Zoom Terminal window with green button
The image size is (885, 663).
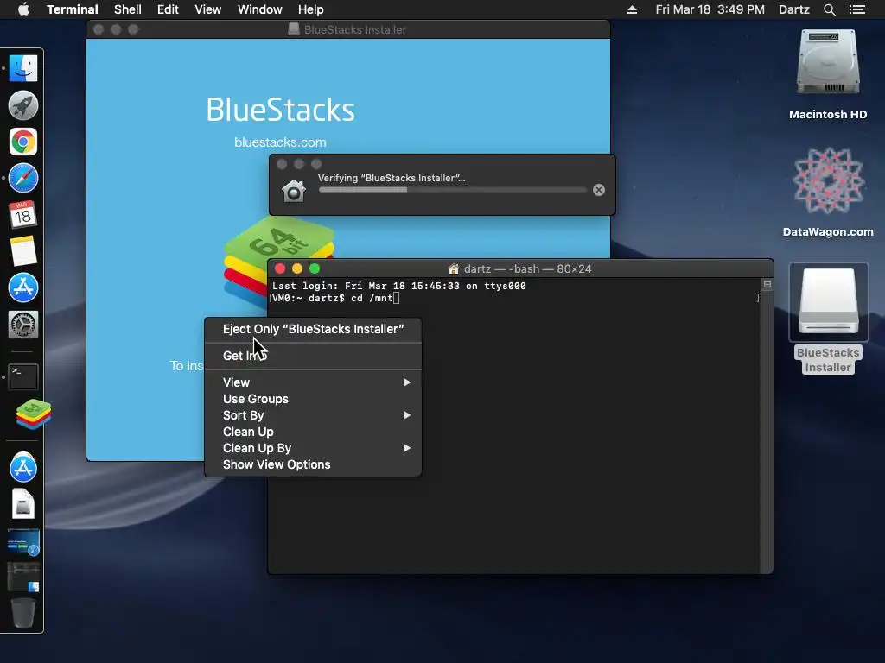[x=315, y=269]
